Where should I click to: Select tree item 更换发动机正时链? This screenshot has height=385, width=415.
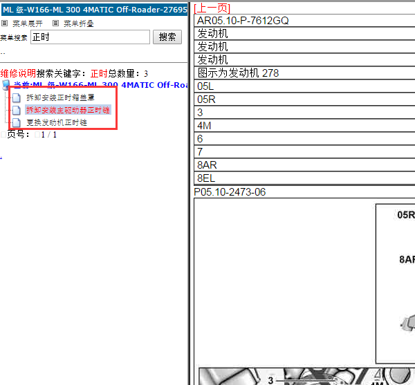[x=57, y=122]
